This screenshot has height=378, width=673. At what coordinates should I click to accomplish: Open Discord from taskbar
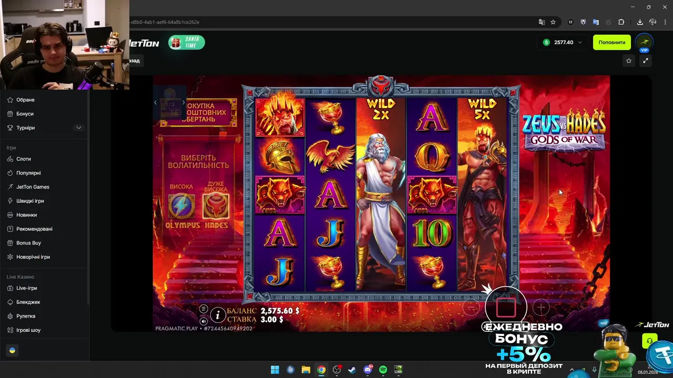pos(368,370)
